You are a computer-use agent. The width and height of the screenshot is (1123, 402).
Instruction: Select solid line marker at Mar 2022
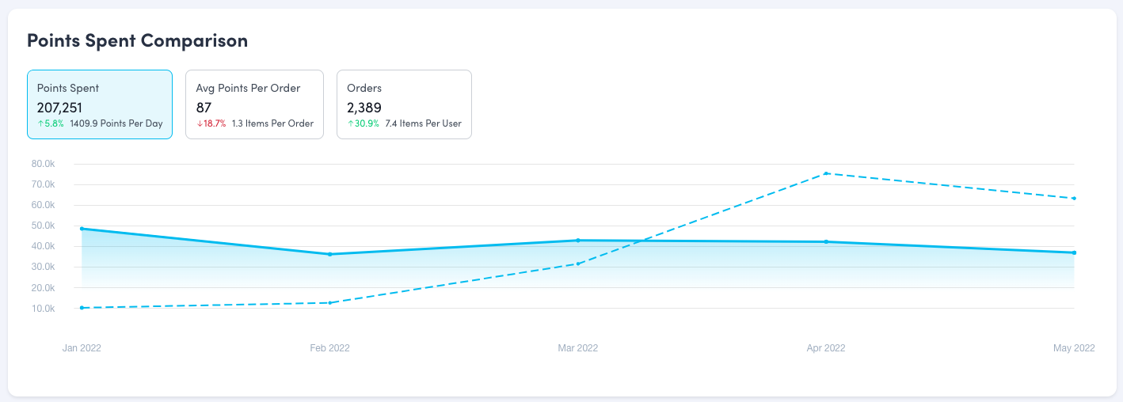578,240
